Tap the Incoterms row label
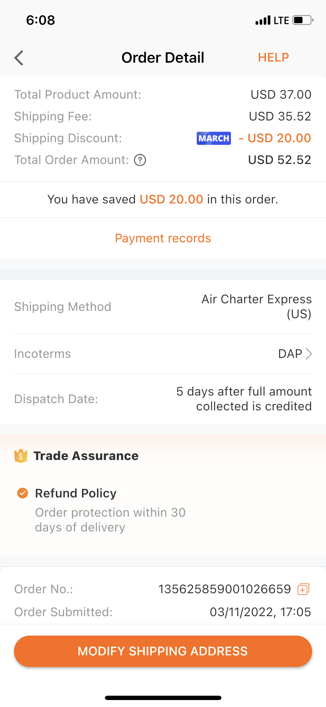This screenshot has height=707, width=326. pos(43,354)
